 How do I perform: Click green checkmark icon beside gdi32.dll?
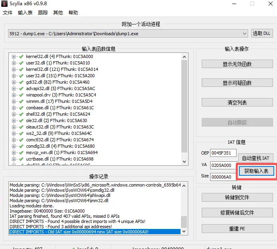(x=21, y=82)
